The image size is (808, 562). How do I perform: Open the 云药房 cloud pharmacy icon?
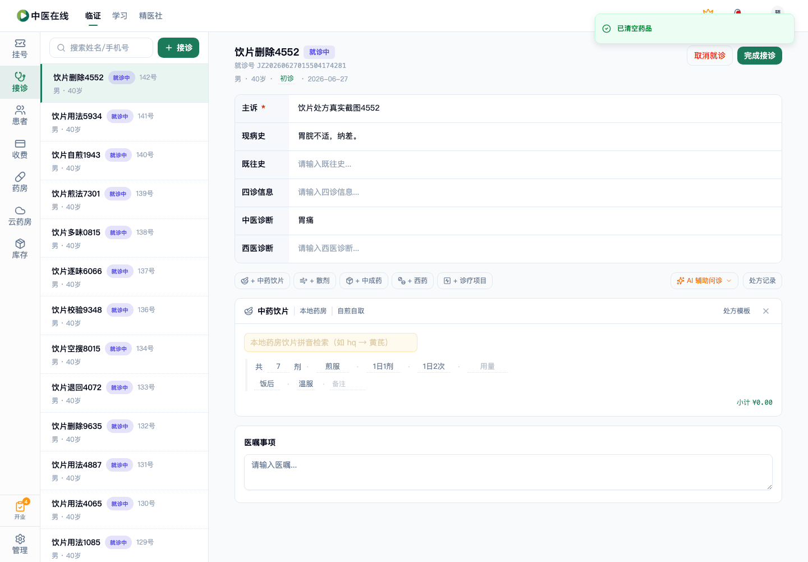point(20,216)
